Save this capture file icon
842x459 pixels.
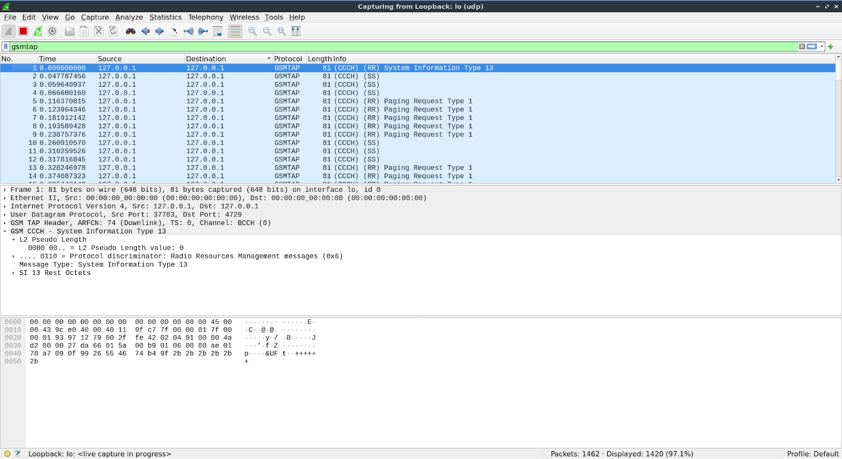pyautogui.click(x=84, y=32)
